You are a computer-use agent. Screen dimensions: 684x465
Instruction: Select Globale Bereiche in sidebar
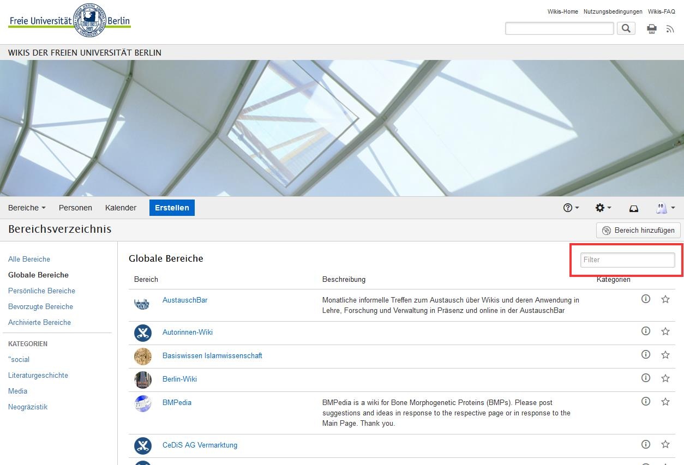(x=38, y=275)
